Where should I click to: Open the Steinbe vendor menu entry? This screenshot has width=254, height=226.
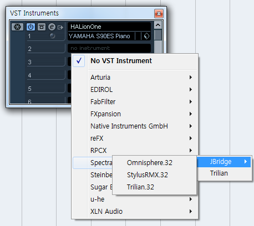pos(93,175)
